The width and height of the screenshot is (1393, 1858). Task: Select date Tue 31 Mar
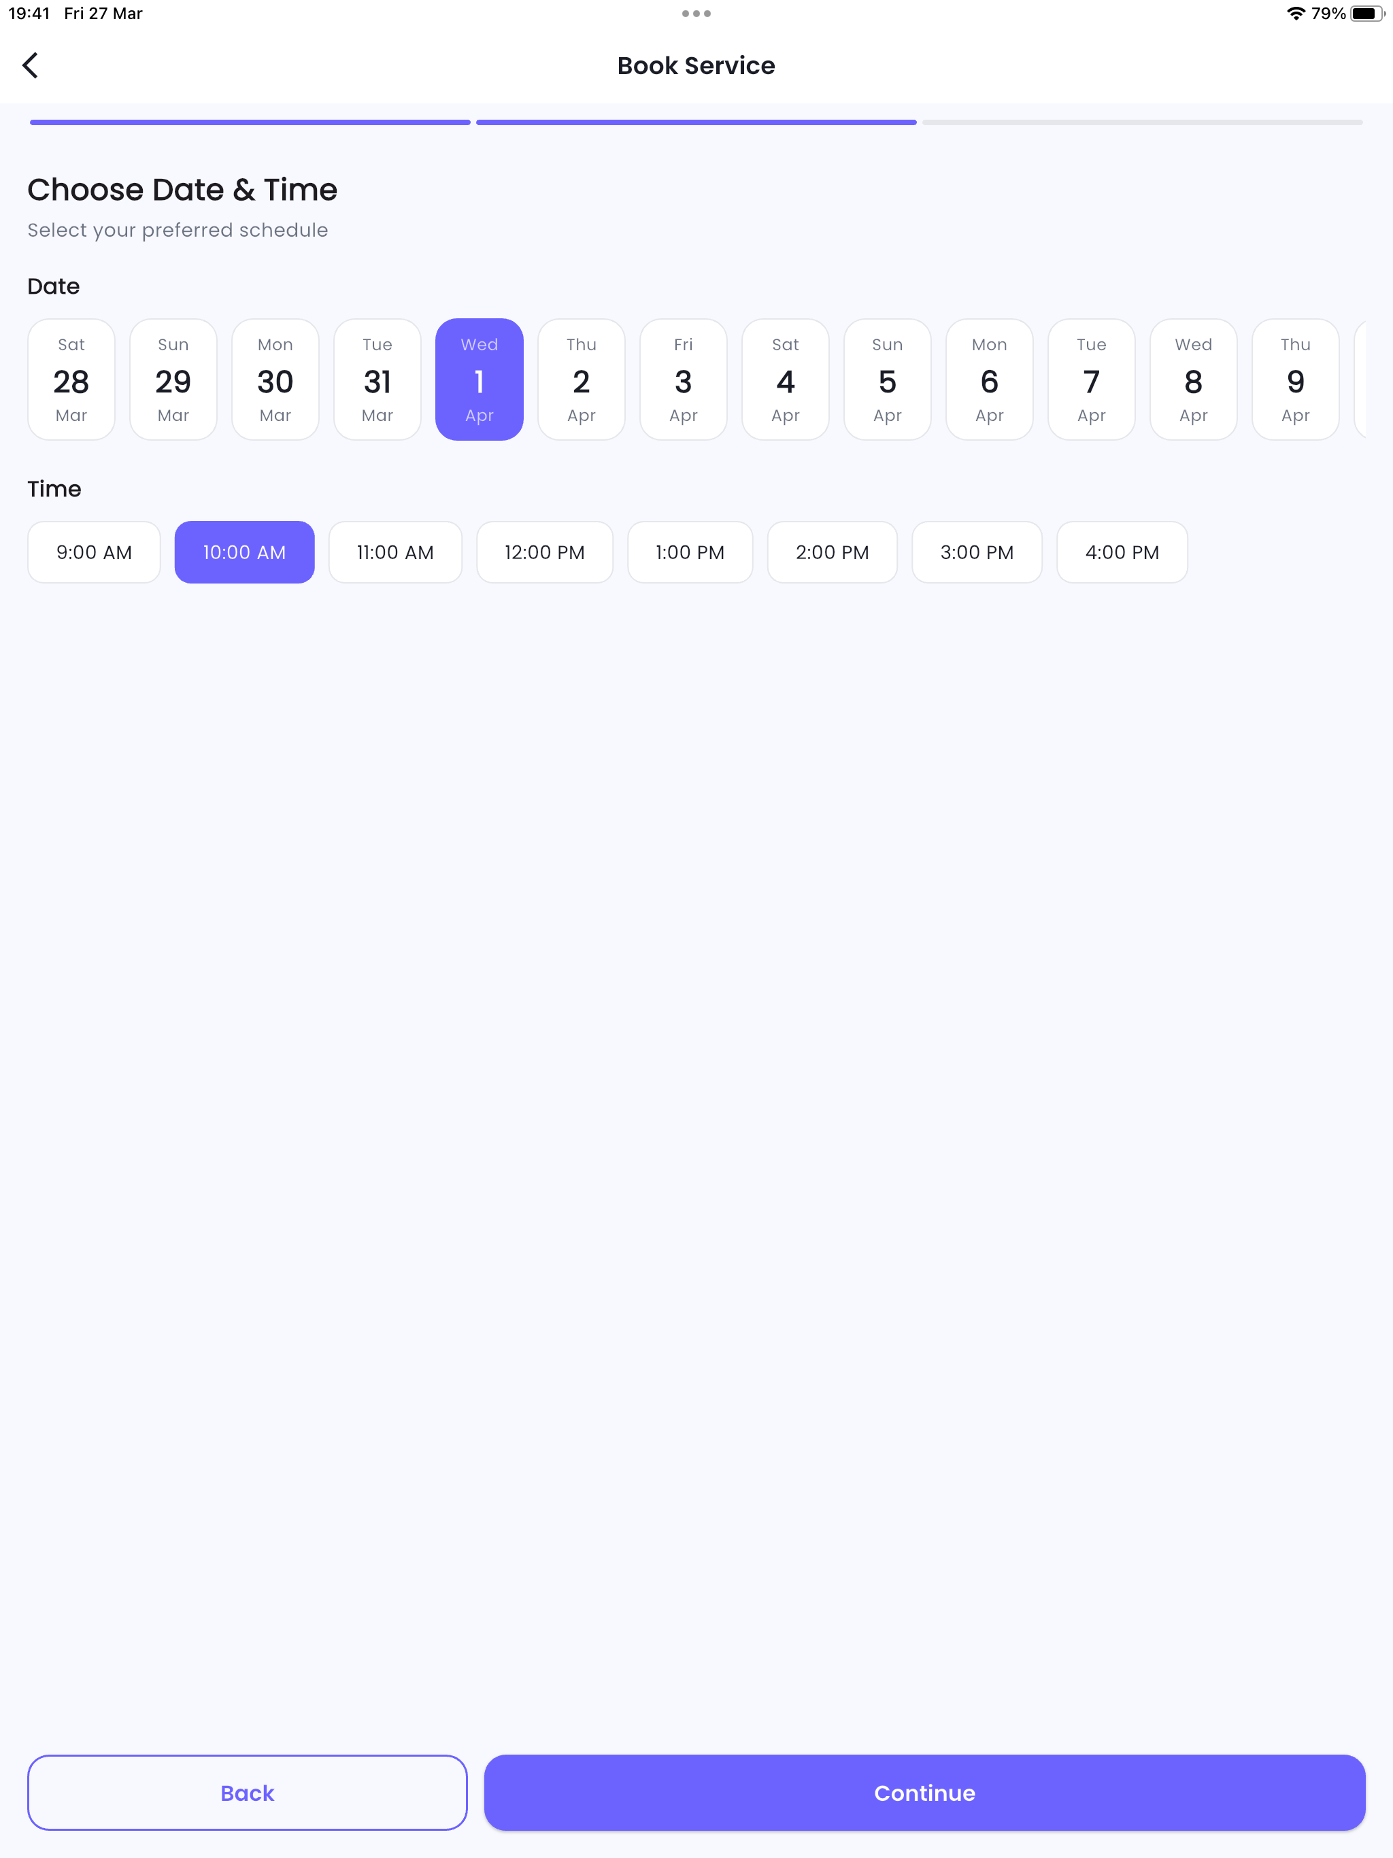377,379
